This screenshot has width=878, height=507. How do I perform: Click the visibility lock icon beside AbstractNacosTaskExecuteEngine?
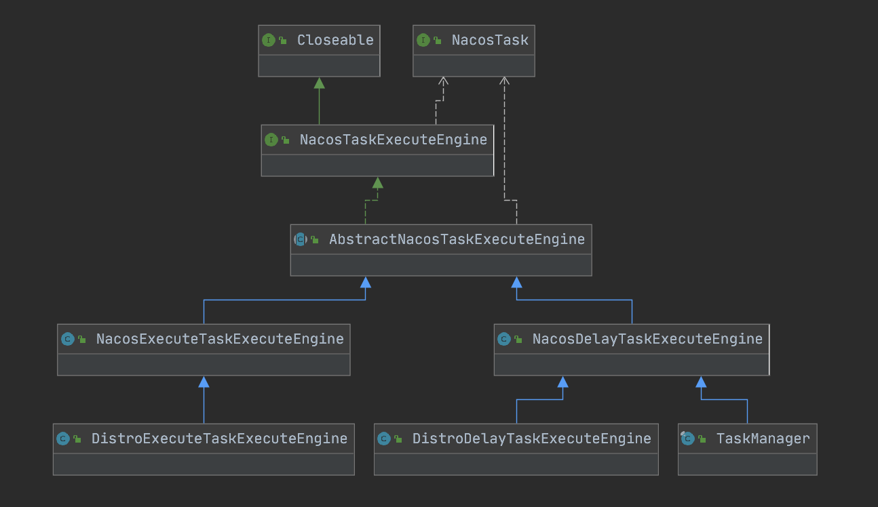point(315,240)
